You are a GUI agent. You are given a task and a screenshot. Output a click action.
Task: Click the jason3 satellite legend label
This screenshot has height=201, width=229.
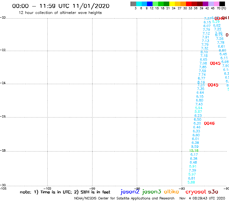click(152, 192)
